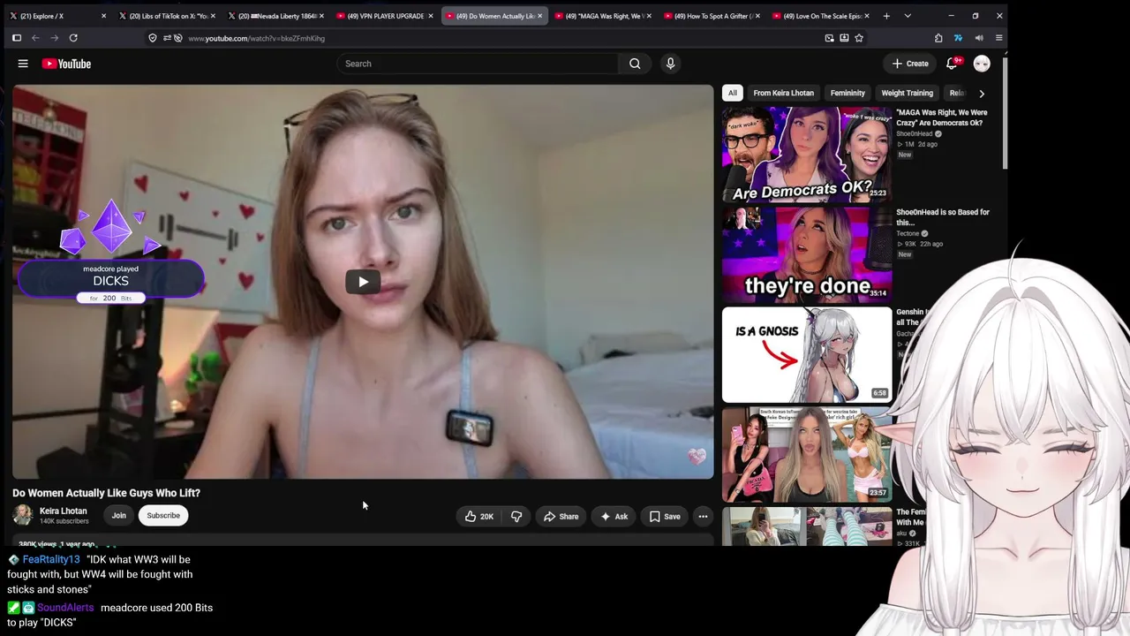The width and height of the screenshot is (1130, 636).
Task: Click the SoundAlerts chat username
Action: 65,608
